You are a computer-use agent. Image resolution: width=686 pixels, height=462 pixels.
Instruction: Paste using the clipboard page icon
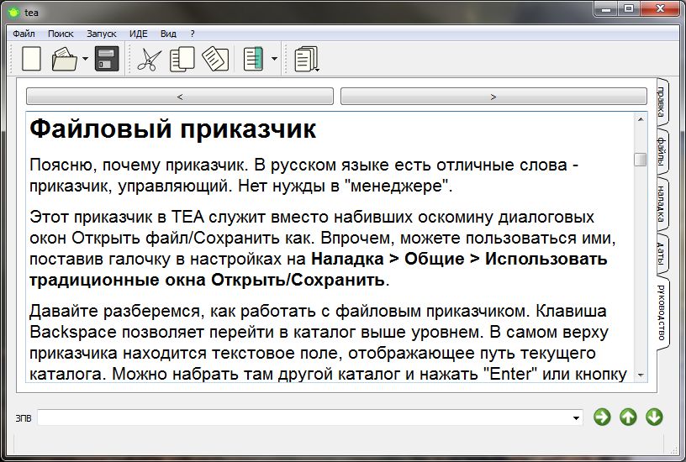(215, 59)
